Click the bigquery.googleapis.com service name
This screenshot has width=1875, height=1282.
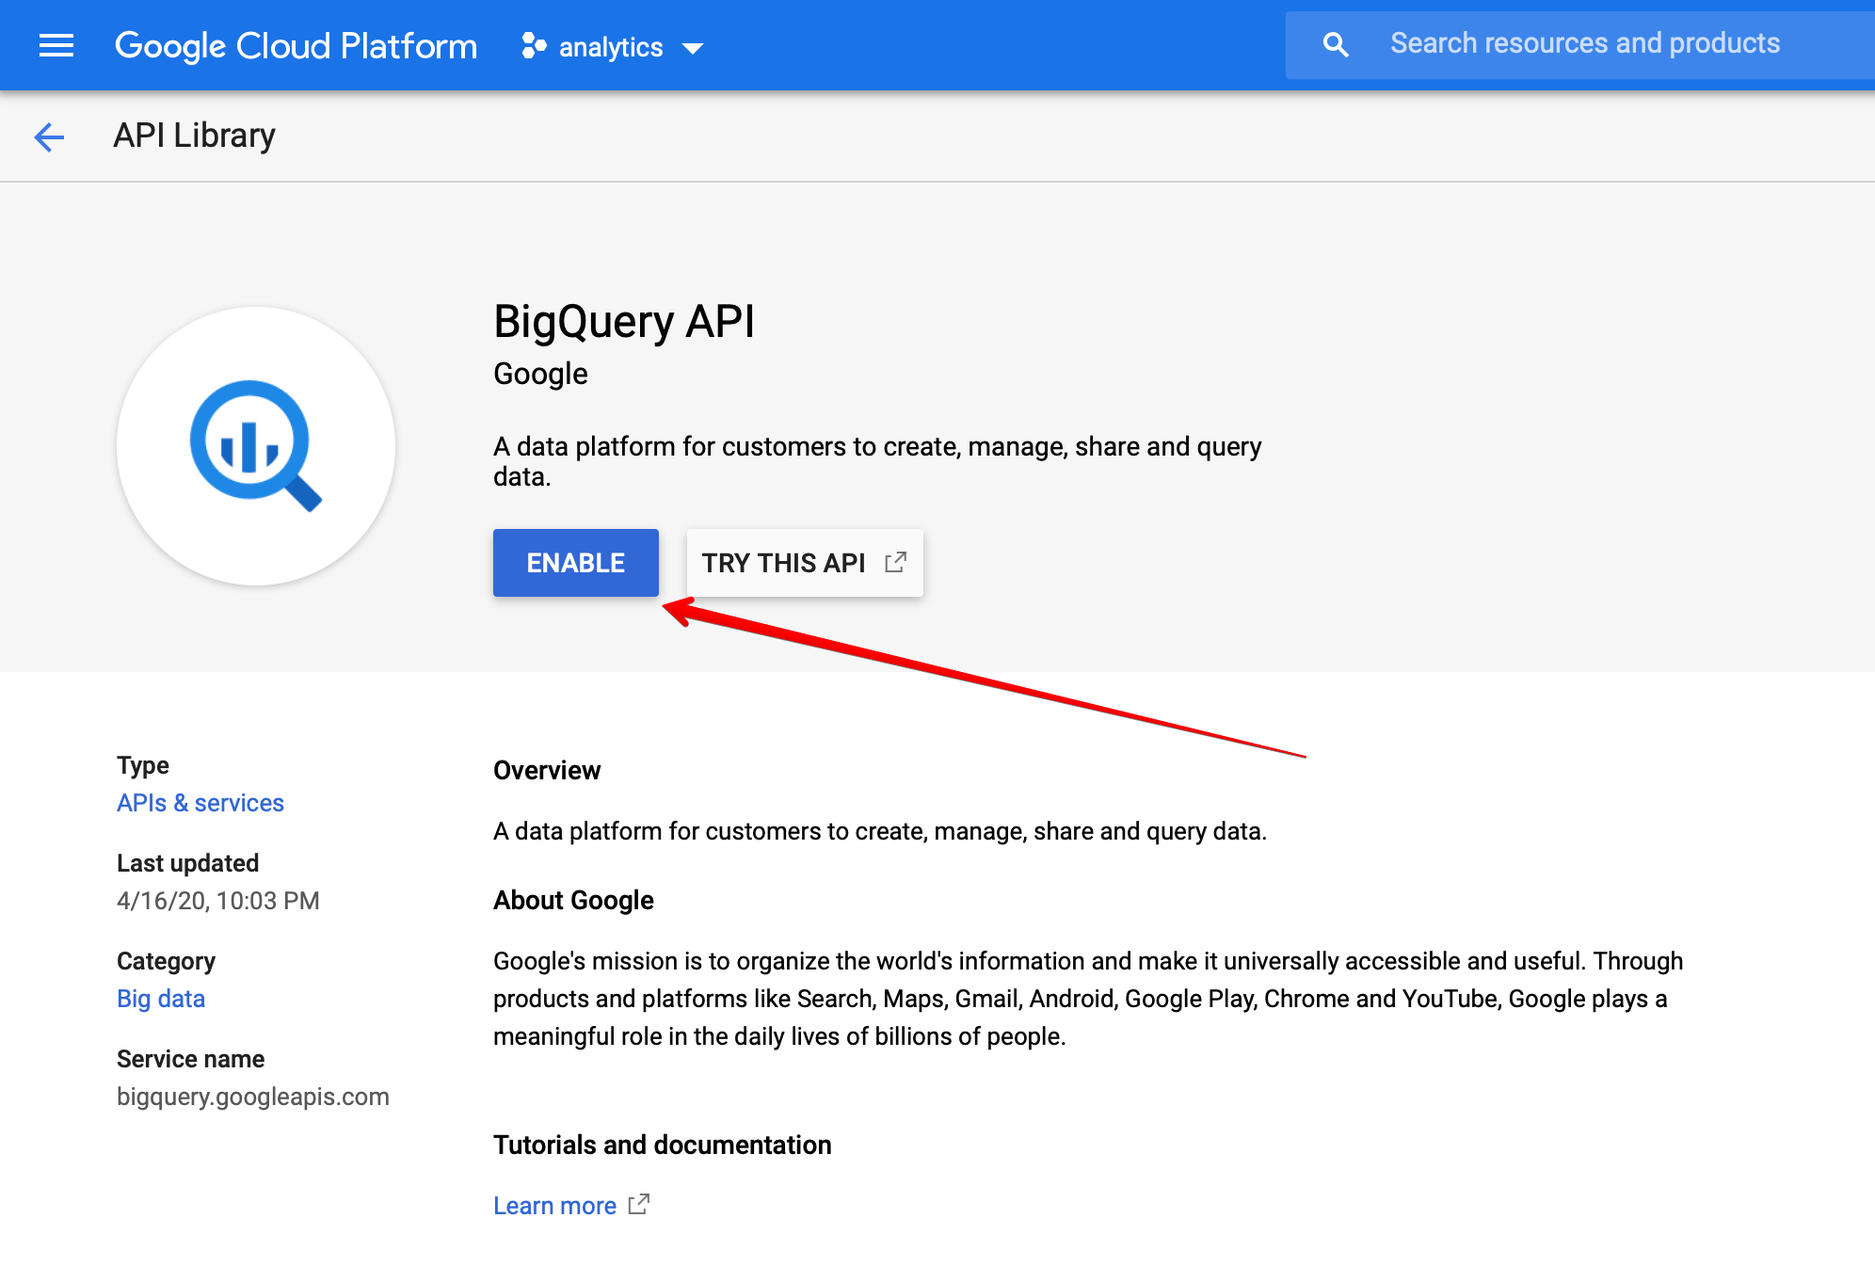coord(253,1097)
